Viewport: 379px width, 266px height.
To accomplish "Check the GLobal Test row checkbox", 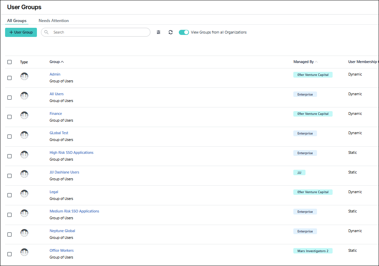I will 9,137.
